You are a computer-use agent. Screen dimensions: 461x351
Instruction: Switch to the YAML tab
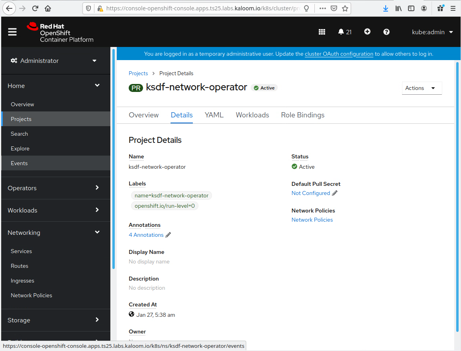(214, 115)
